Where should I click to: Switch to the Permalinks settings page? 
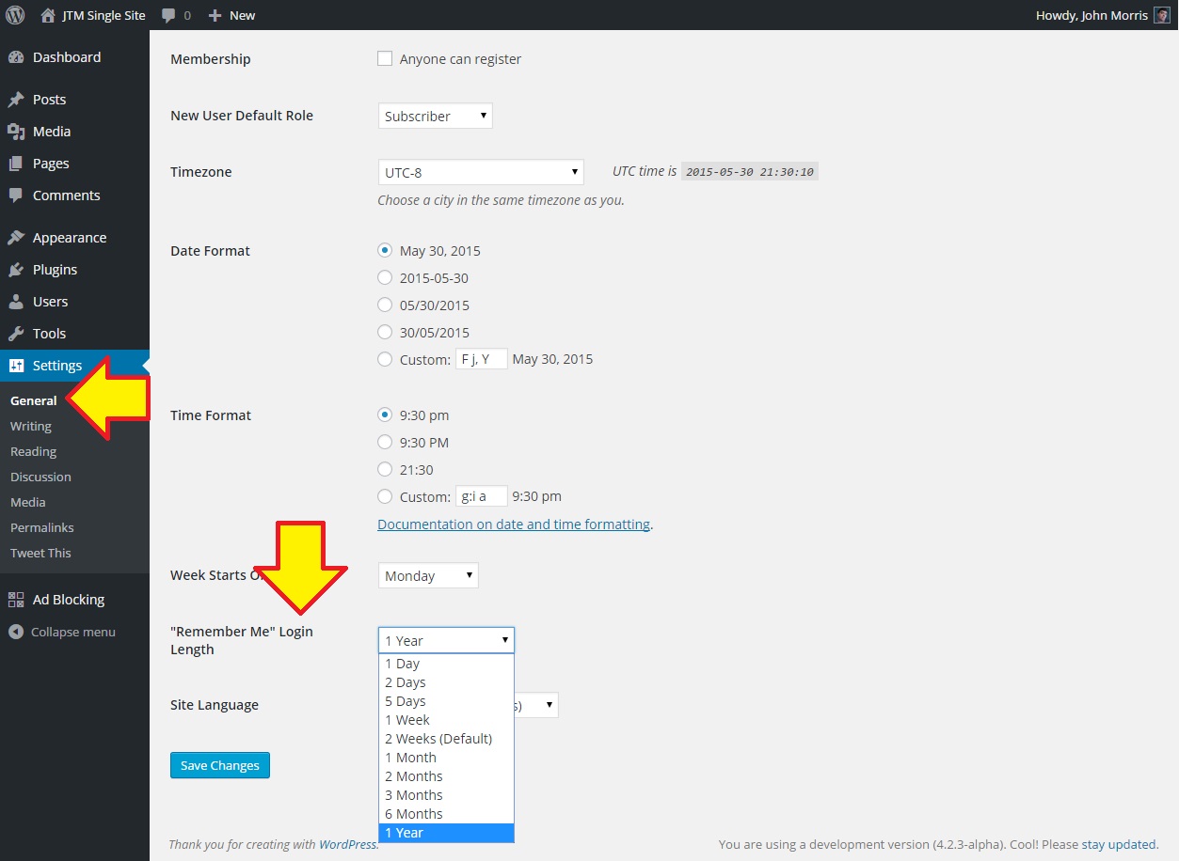pos(41,527)
